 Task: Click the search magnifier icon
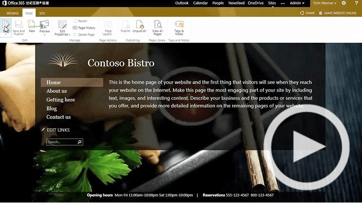coord(80,142)
